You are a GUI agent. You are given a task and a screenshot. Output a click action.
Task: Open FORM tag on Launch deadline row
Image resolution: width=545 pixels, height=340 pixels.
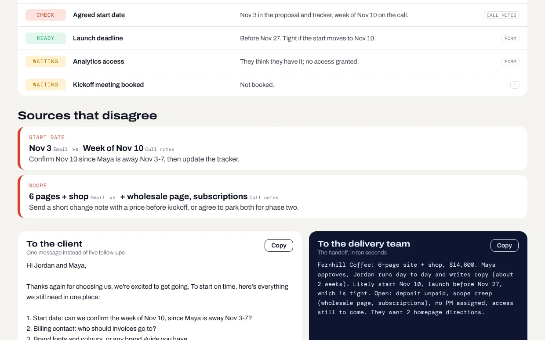[510, 38]
